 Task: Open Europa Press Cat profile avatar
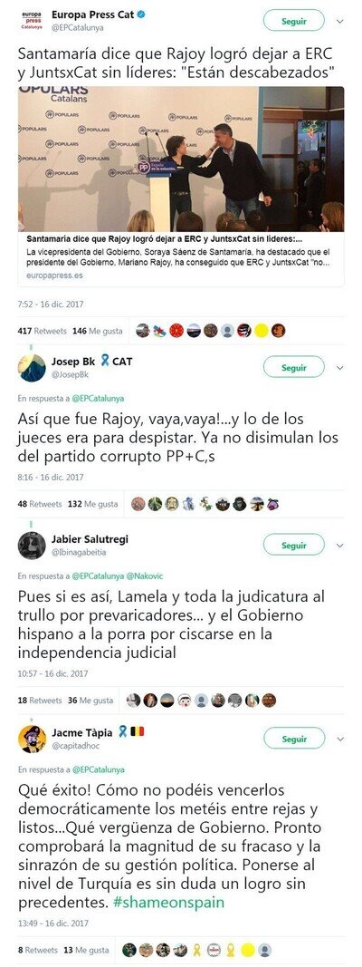coord(32,21)
